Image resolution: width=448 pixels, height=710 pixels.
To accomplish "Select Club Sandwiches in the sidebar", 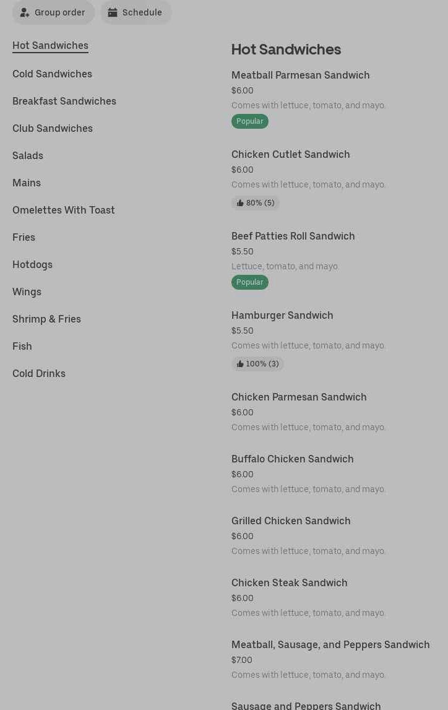I will click(53, 128).
